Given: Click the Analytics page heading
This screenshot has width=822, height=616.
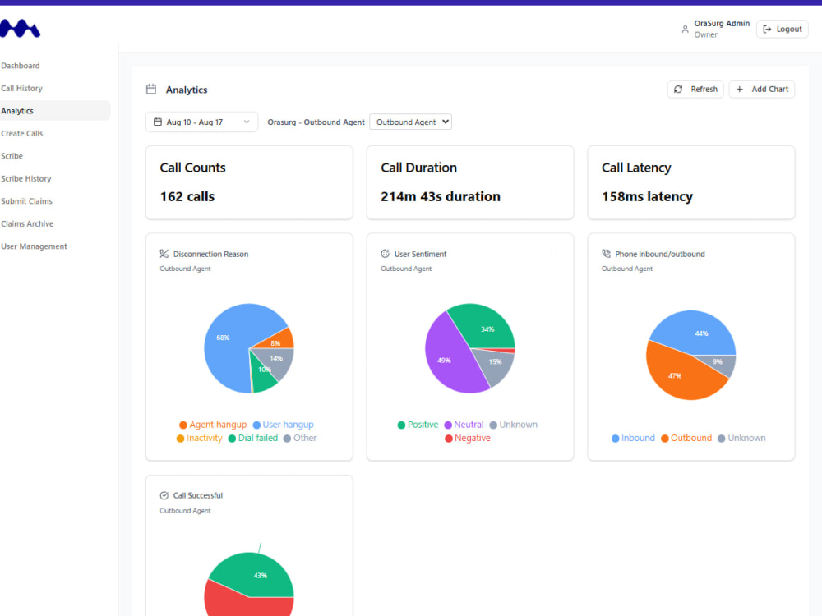Looking at the screenshot, I should pyautogui.click(x=187, y=90).
